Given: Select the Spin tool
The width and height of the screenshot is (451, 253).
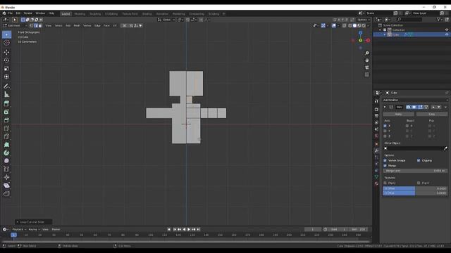Looking at the screenshot, I should (6, 153).
